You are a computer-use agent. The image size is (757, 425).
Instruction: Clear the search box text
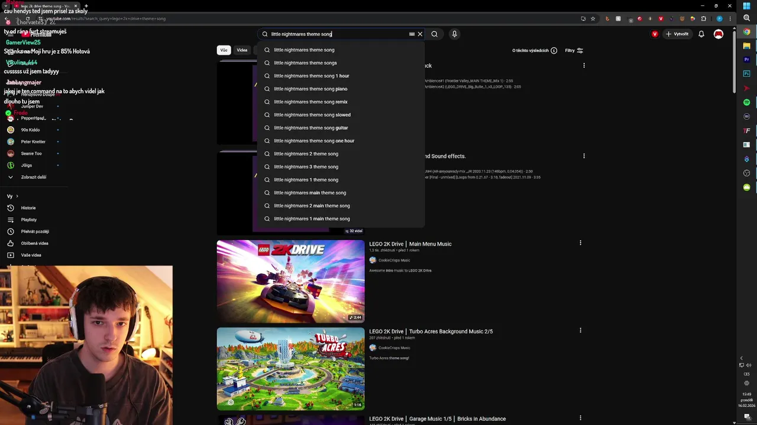pos(420,34)
